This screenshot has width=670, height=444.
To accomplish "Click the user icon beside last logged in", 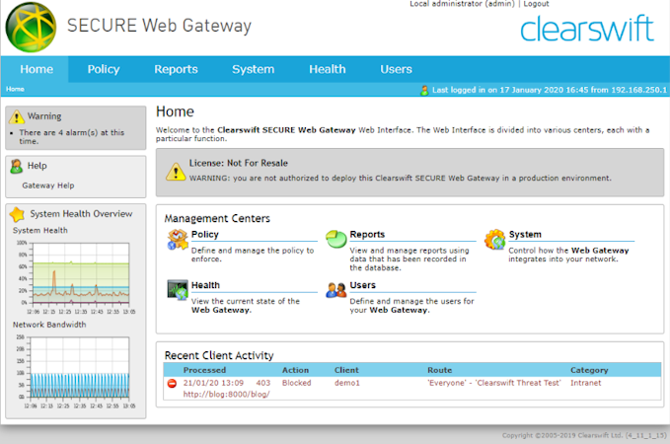I will click(x=424, y=90).
